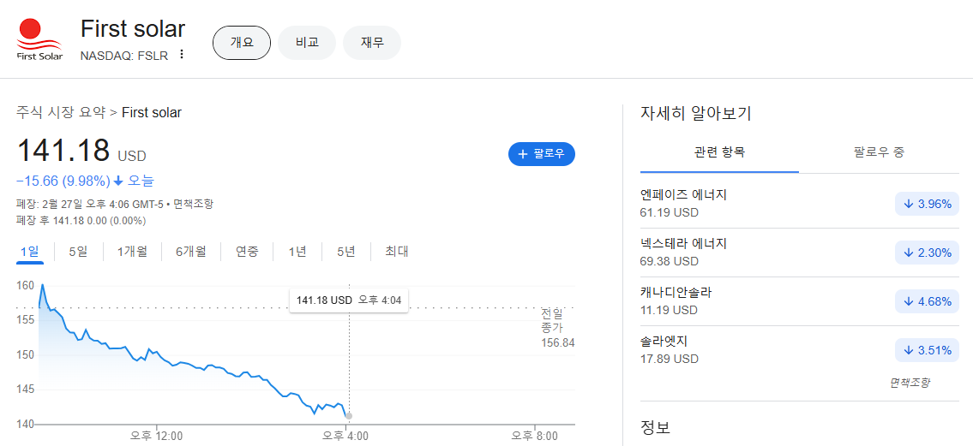Show the 1년 chart range
Viewport: 973px width, 446px height.
point(297,252)
